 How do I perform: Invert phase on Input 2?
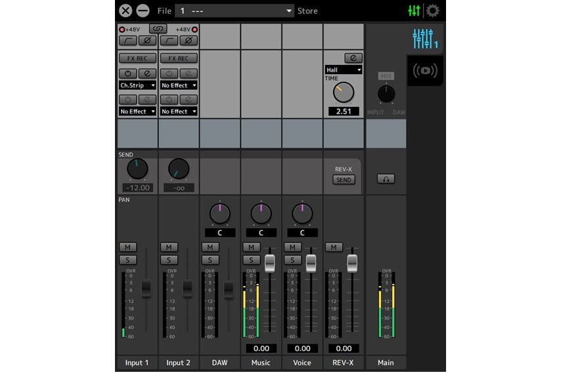189,41
